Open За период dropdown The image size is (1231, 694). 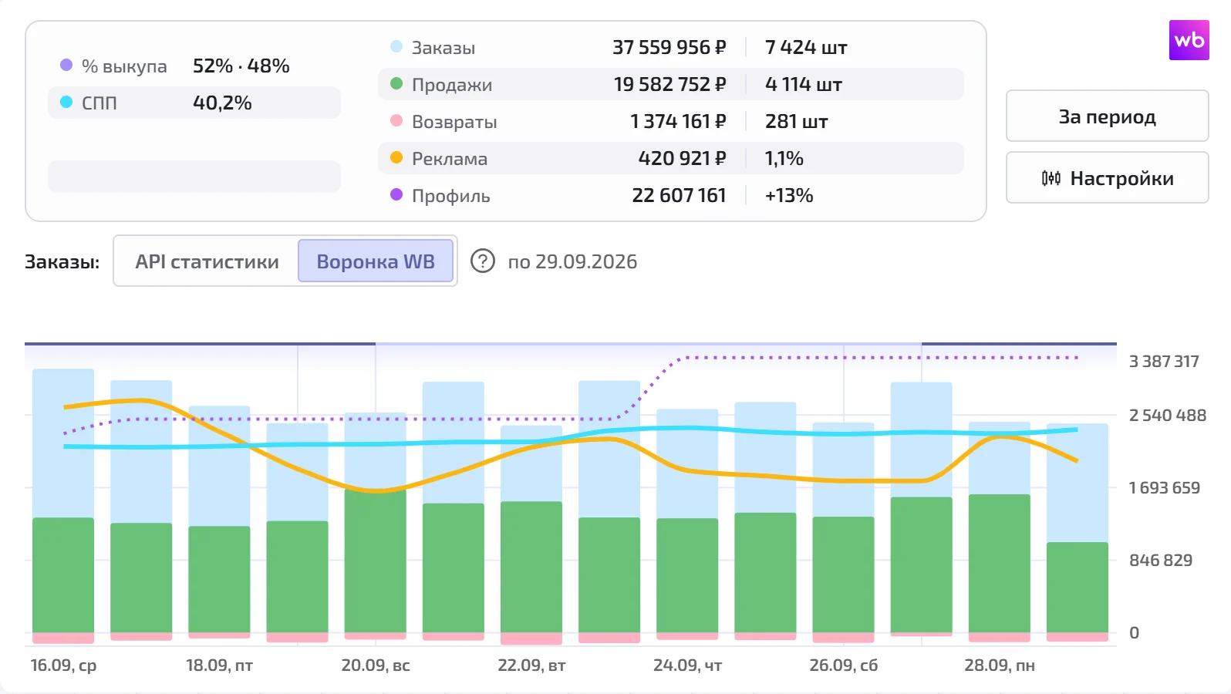tap(1107, 116)
